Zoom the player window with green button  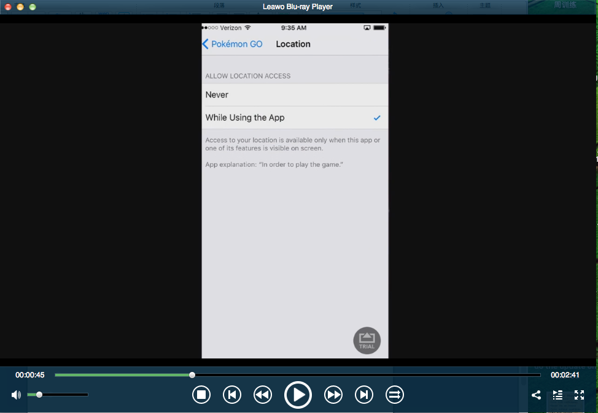33,7
